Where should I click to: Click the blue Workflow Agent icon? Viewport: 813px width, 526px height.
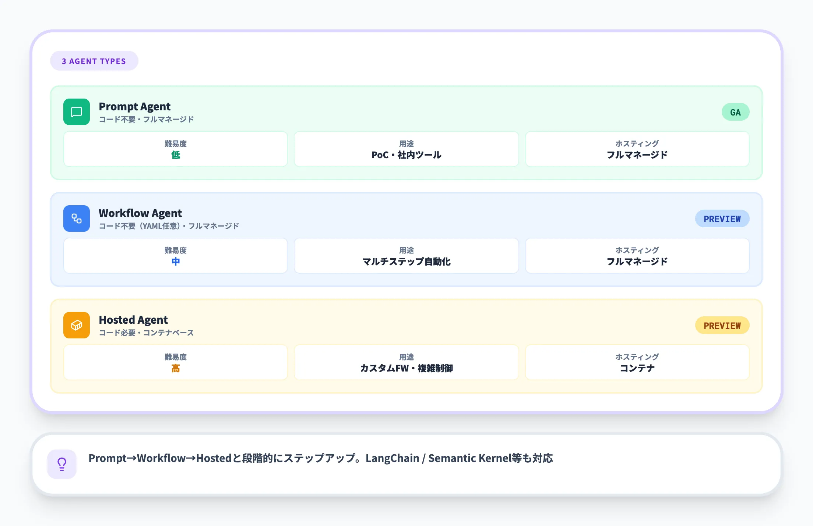click(77, 218)
